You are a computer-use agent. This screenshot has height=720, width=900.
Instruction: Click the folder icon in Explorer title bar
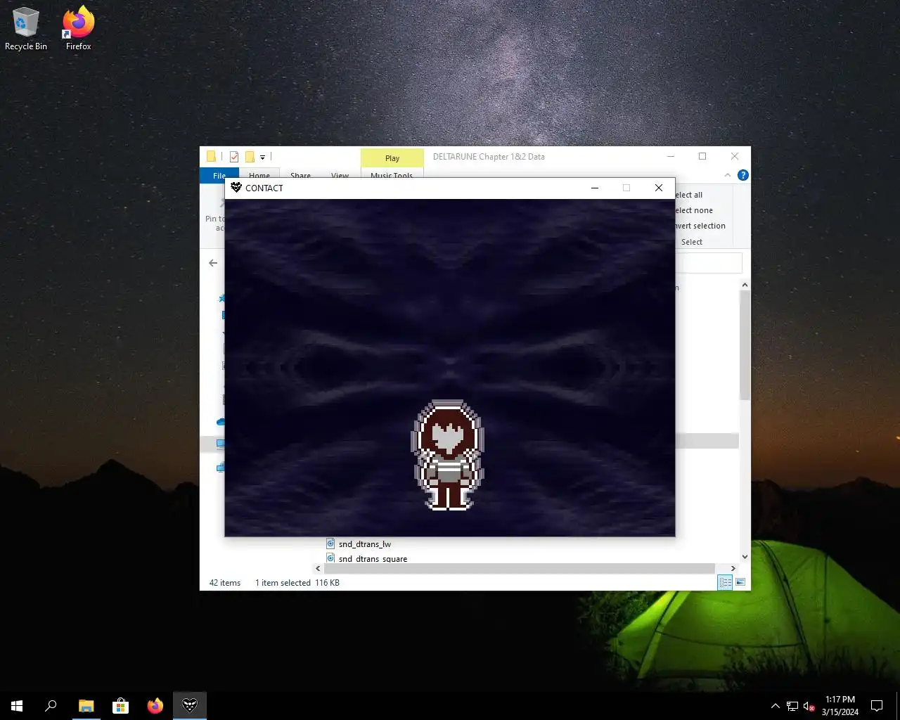[211, 157]
